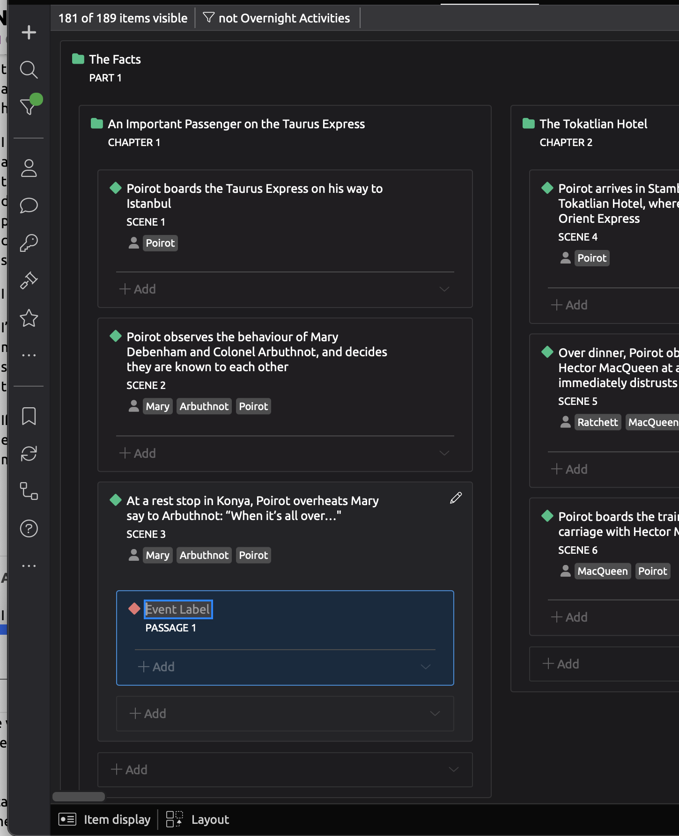This screenshot has height=836, width=679.
Task: Expand the Add chevron under Scene 2
Action: (444, 453)
